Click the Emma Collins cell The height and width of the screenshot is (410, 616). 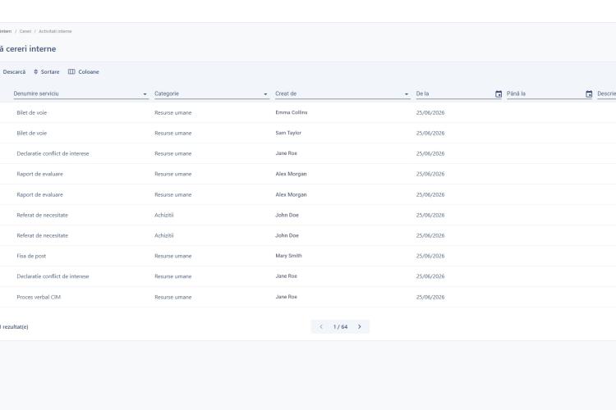tap(291, 112)
